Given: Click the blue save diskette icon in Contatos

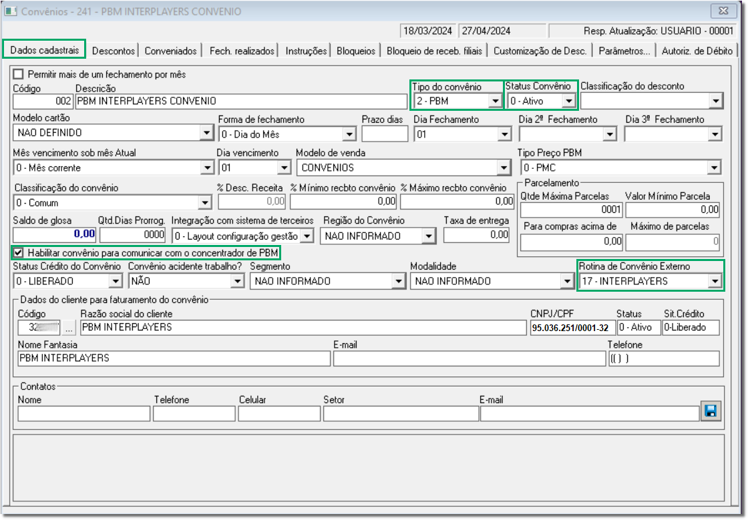Looking at the screenshot, I should tap(711, 411).
